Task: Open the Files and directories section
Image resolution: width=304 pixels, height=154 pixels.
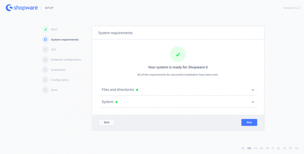Action: 178,89
